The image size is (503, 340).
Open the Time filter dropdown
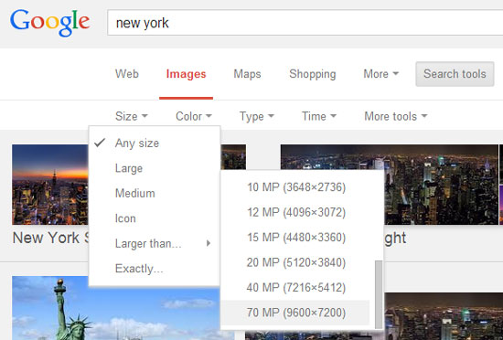pos(319,116)
